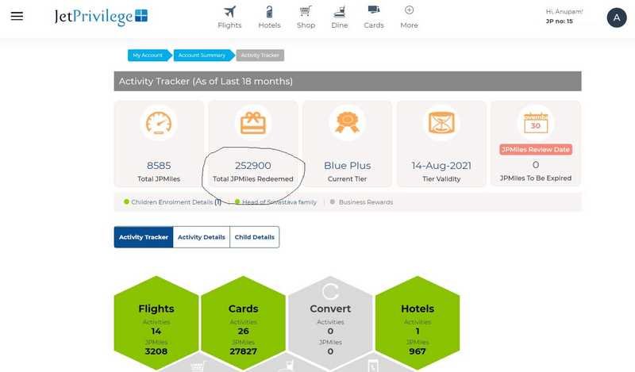Image resolution: width=635 pixels, height=372 pixels.
Task: Click the Total JPMiles speedometer icon
Action: pyautogui.click(x=159, y=123)
